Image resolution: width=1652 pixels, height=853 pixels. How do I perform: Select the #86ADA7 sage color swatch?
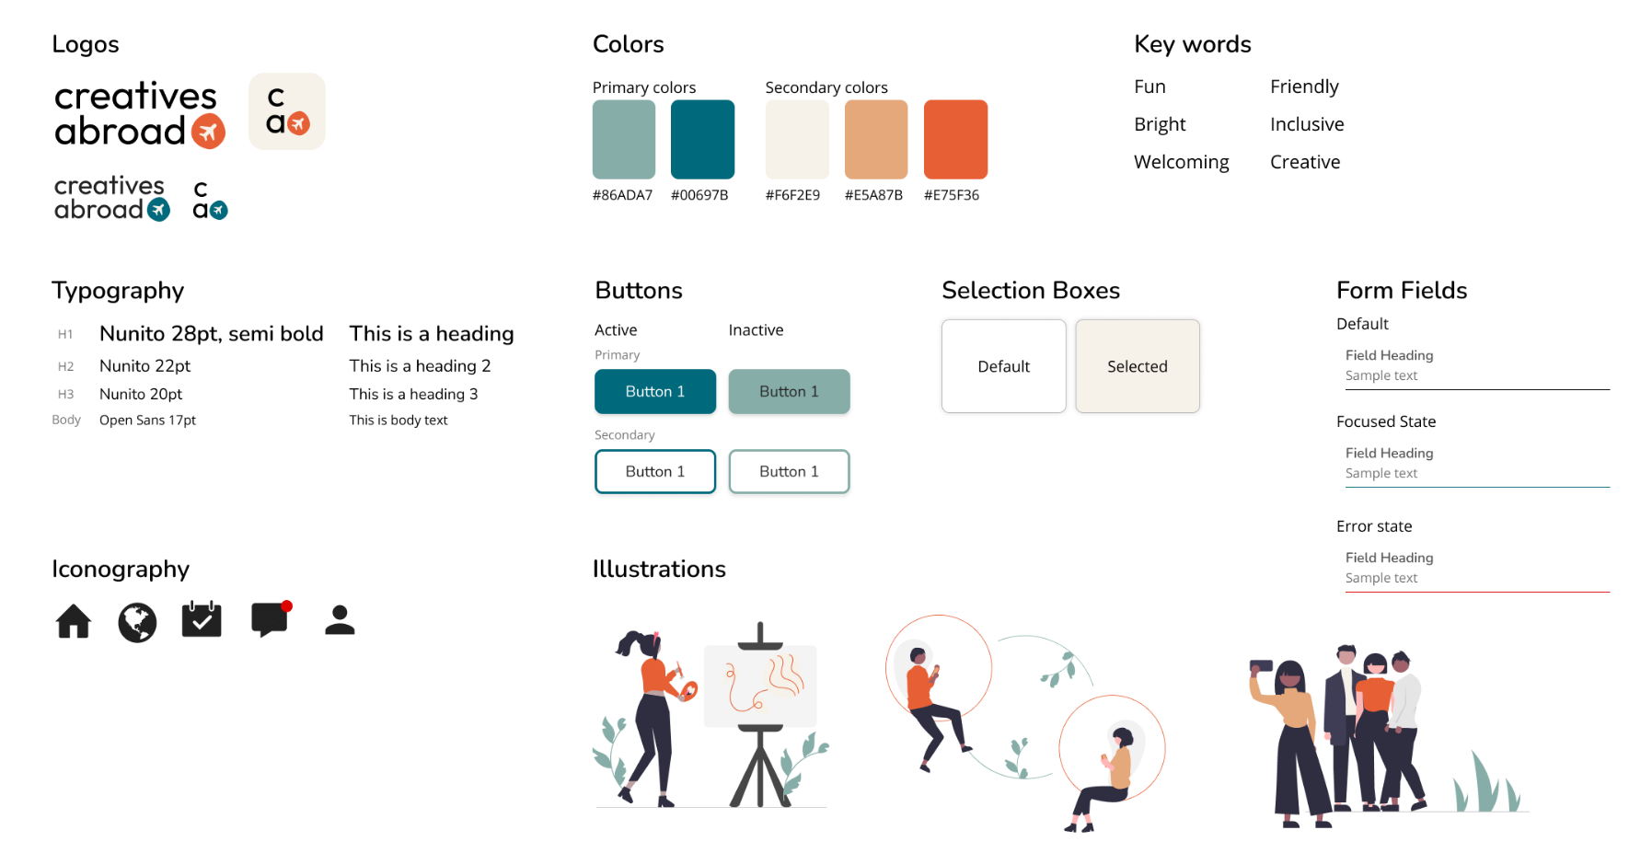click(x=624, y=139)
